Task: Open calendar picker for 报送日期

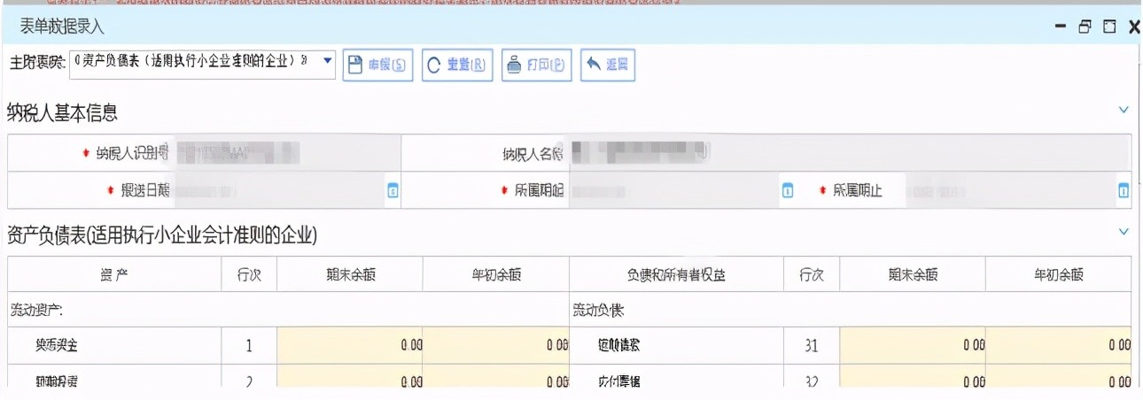Action: [x=393, y=190]
